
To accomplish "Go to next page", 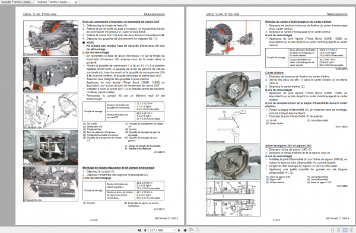I will point(179,230).
